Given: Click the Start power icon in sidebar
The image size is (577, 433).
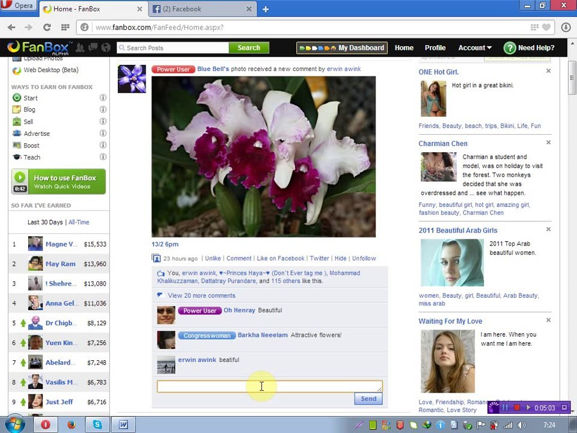Looking at the screenshot, I should point(17,98).
